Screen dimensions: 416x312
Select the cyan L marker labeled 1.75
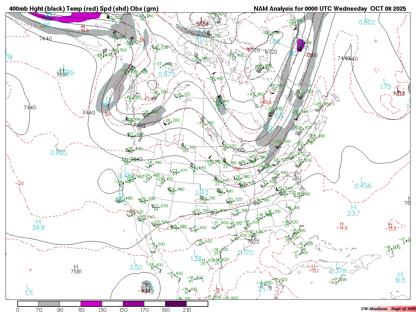(385, 81)
